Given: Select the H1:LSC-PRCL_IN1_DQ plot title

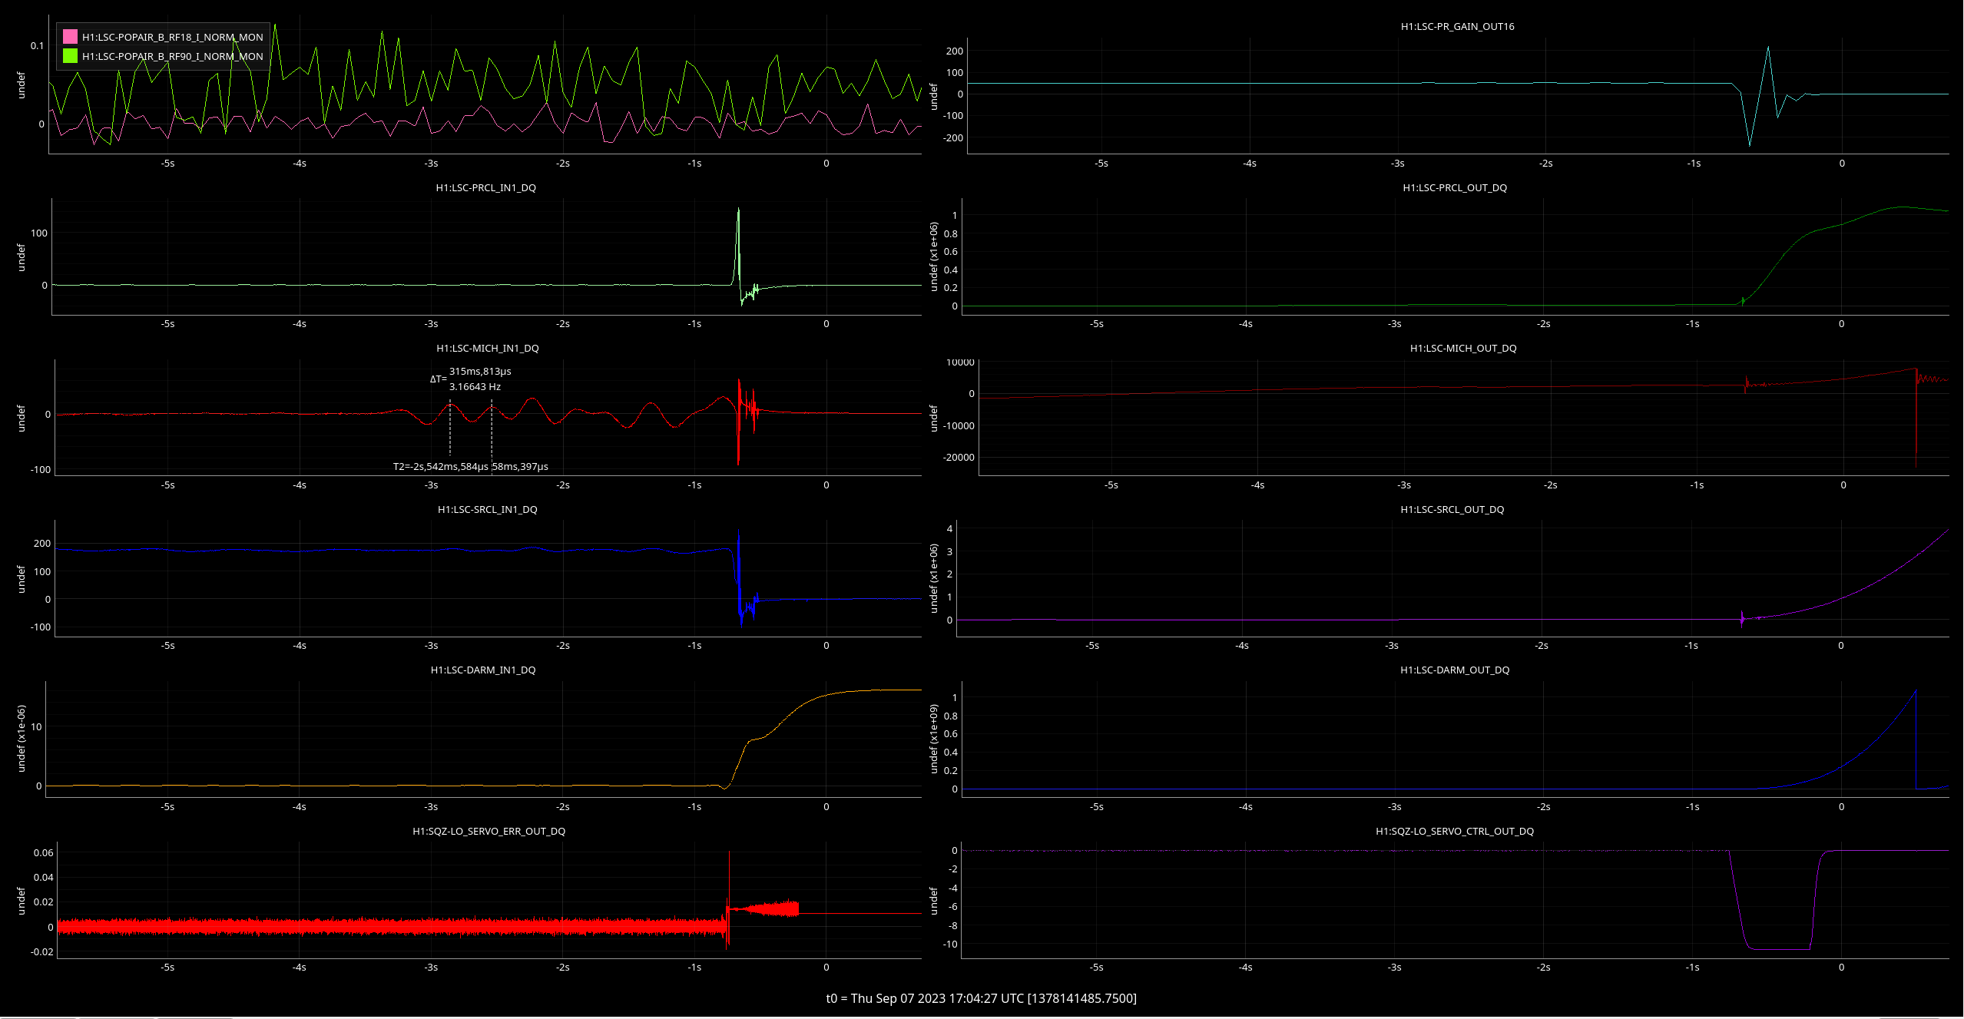Looking at the screenshot, I should pos(485,187).
